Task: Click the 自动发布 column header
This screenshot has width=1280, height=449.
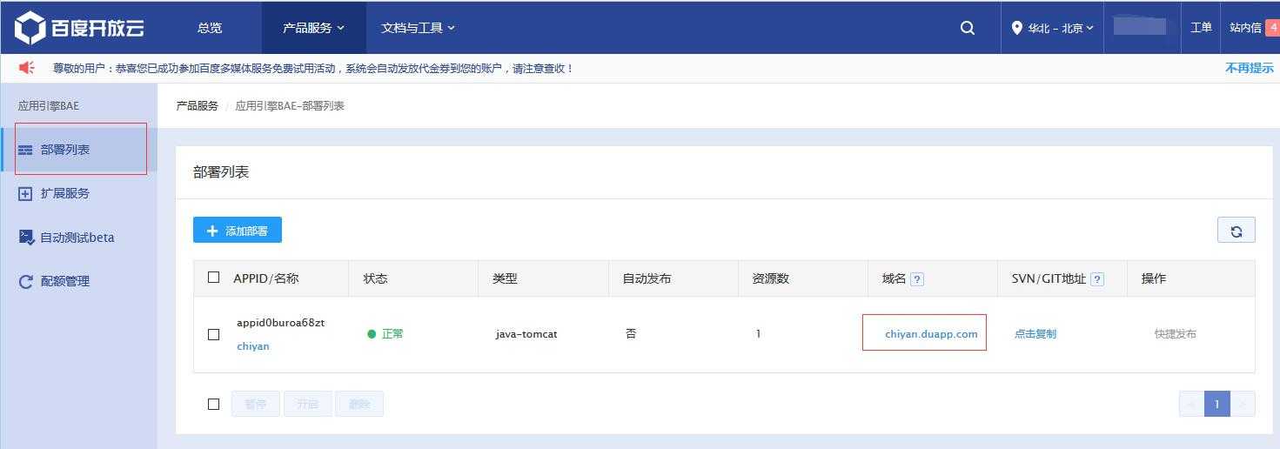Action: click(x=647, y=278)
